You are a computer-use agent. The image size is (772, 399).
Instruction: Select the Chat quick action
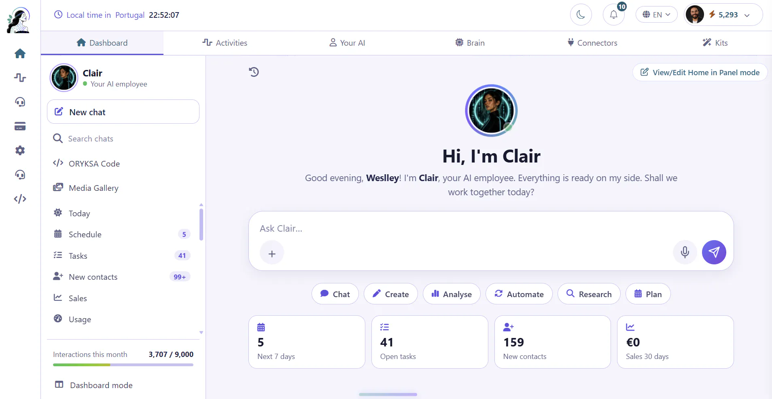335,294
